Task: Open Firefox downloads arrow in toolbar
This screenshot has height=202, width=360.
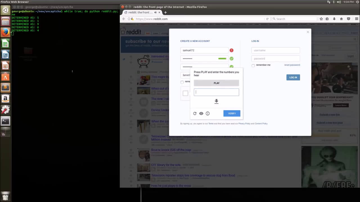Action: tap(334, 19)
